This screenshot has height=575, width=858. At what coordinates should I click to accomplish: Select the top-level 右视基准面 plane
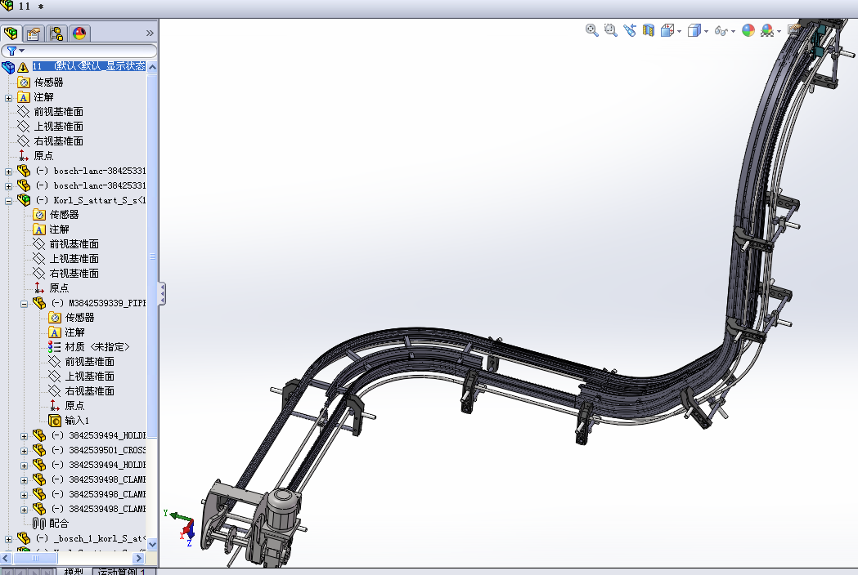pos(58,141)
